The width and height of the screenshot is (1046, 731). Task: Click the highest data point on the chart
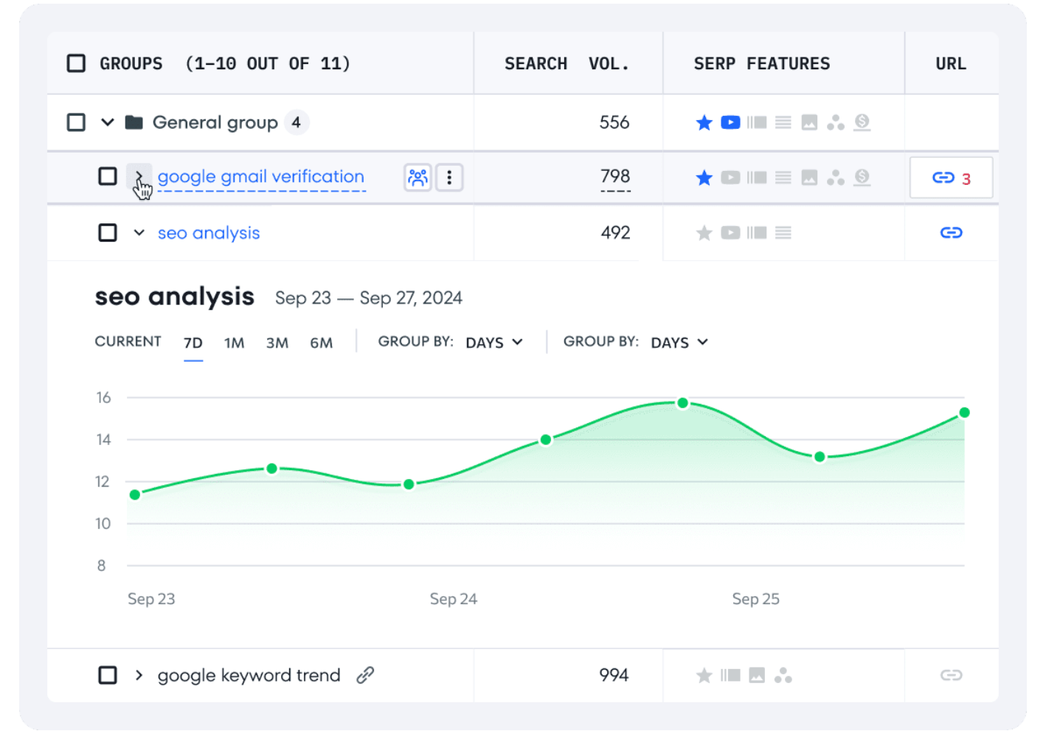[682, 403]
